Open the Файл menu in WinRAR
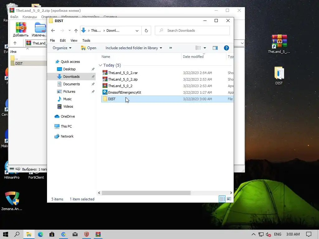 point(14,17)
